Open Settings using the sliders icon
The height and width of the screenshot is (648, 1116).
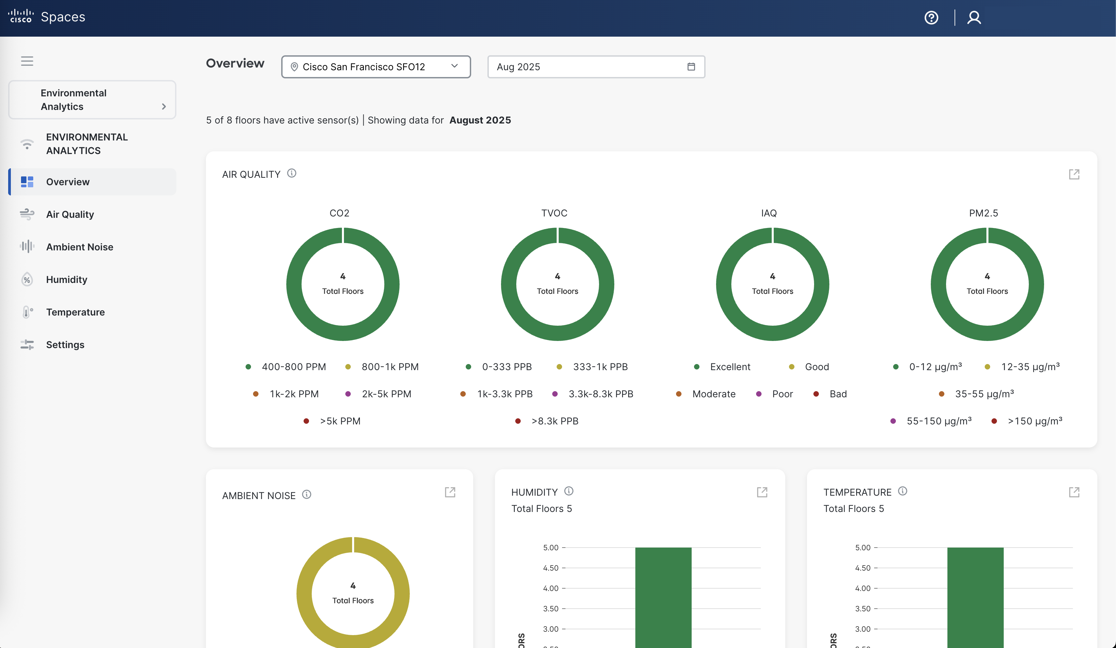[27, 345]
